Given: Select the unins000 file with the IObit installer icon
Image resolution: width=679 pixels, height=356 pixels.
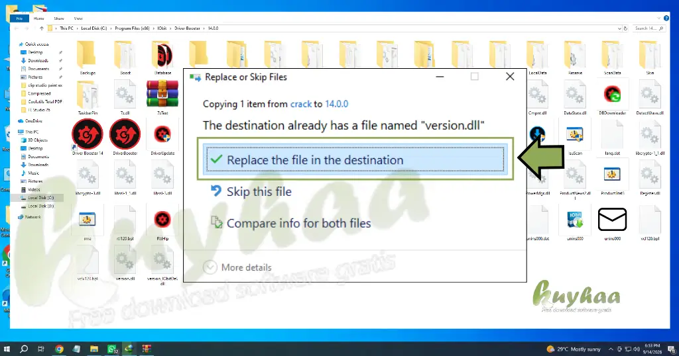Looking at the screenshot, I should (x=575, y=224).
